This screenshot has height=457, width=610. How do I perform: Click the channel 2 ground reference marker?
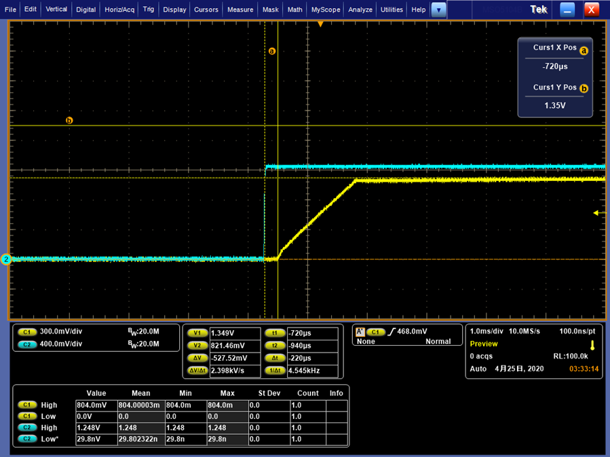click(x=6, y=259)
